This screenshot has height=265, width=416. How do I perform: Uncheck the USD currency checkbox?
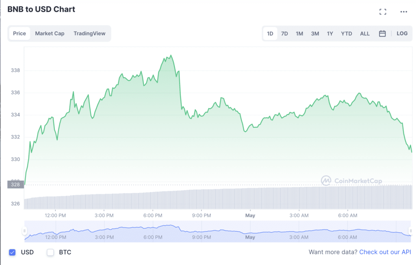[x=12, y=252]
